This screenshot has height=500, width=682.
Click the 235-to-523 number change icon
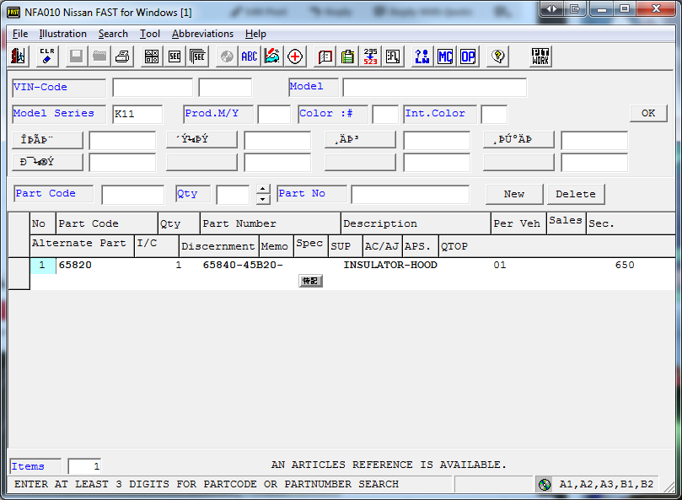[x=371, y=56]
